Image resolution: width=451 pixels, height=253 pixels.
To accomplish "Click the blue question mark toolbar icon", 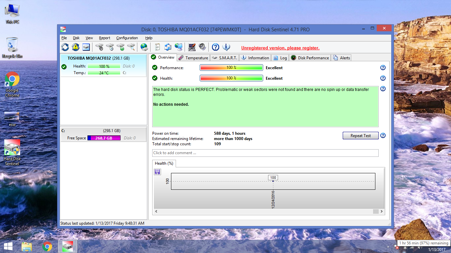I will coord(215,47).
